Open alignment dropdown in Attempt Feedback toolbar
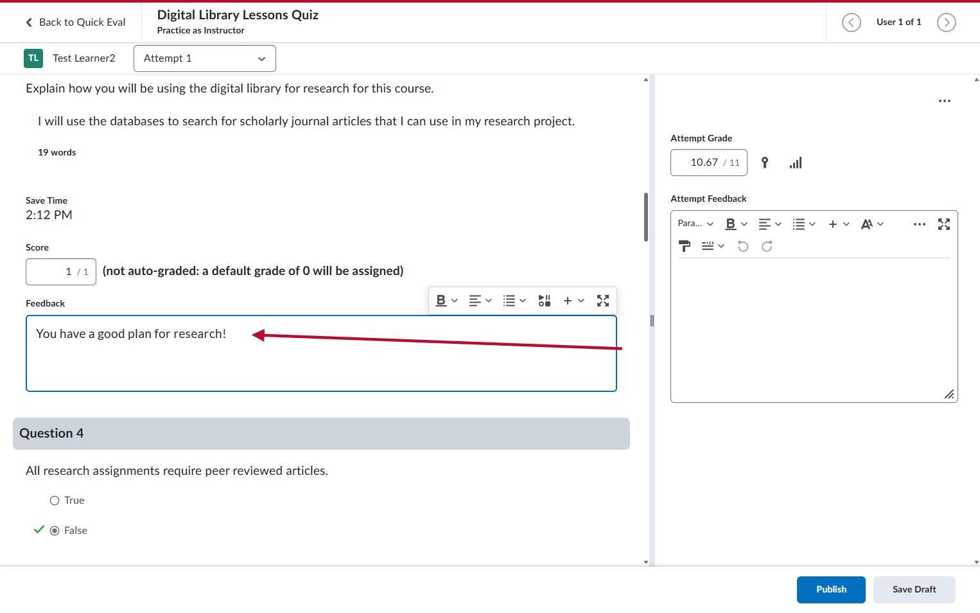 (x=770, y=224)
